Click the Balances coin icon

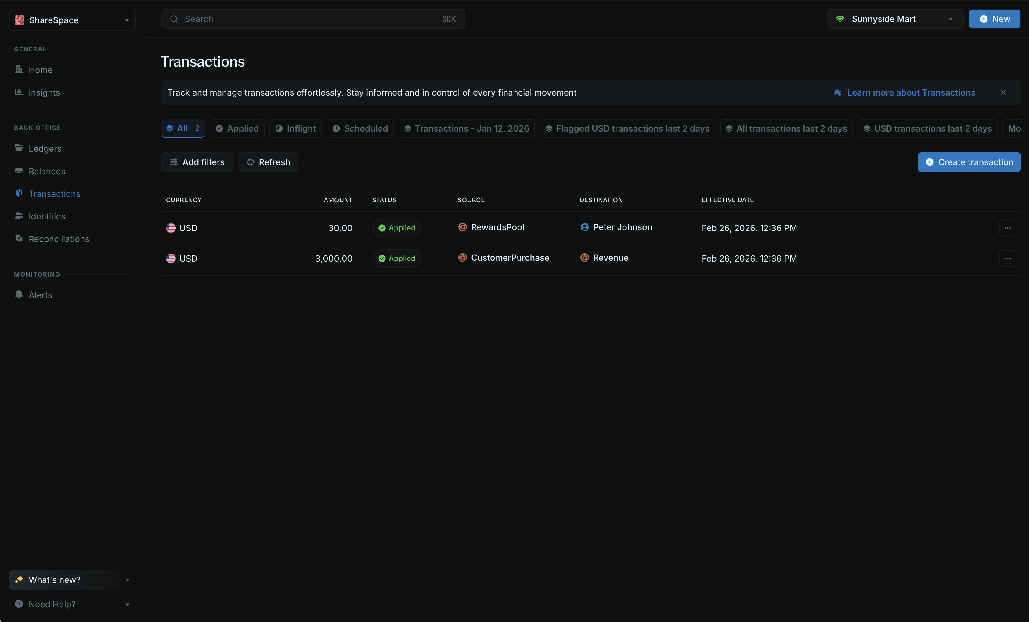coord(19,170)
